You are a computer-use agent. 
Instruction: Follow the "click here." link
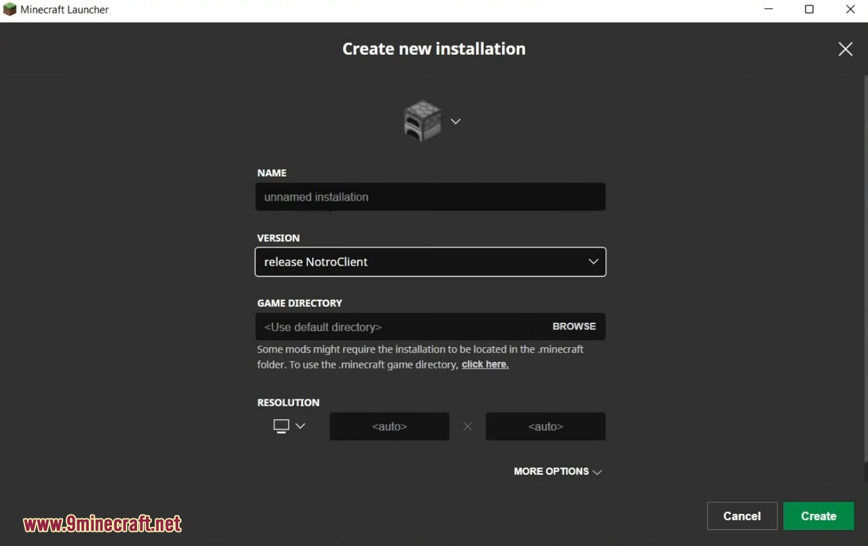point(485,365)
